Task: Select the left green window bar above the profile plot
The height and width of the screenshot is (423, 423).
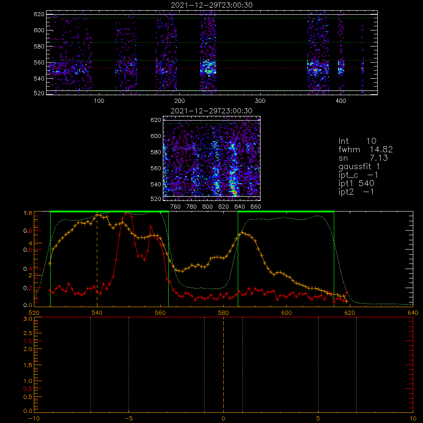Action: [x=110, y=212]
